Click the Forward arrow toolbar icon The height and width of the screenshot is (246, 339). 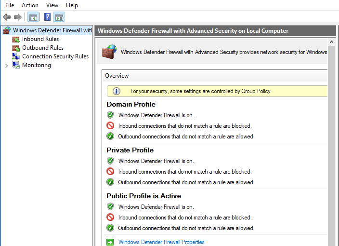tap(18, 17)
